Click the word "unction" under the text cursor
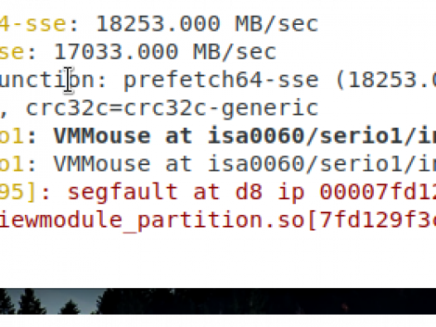 click(46, 80)
